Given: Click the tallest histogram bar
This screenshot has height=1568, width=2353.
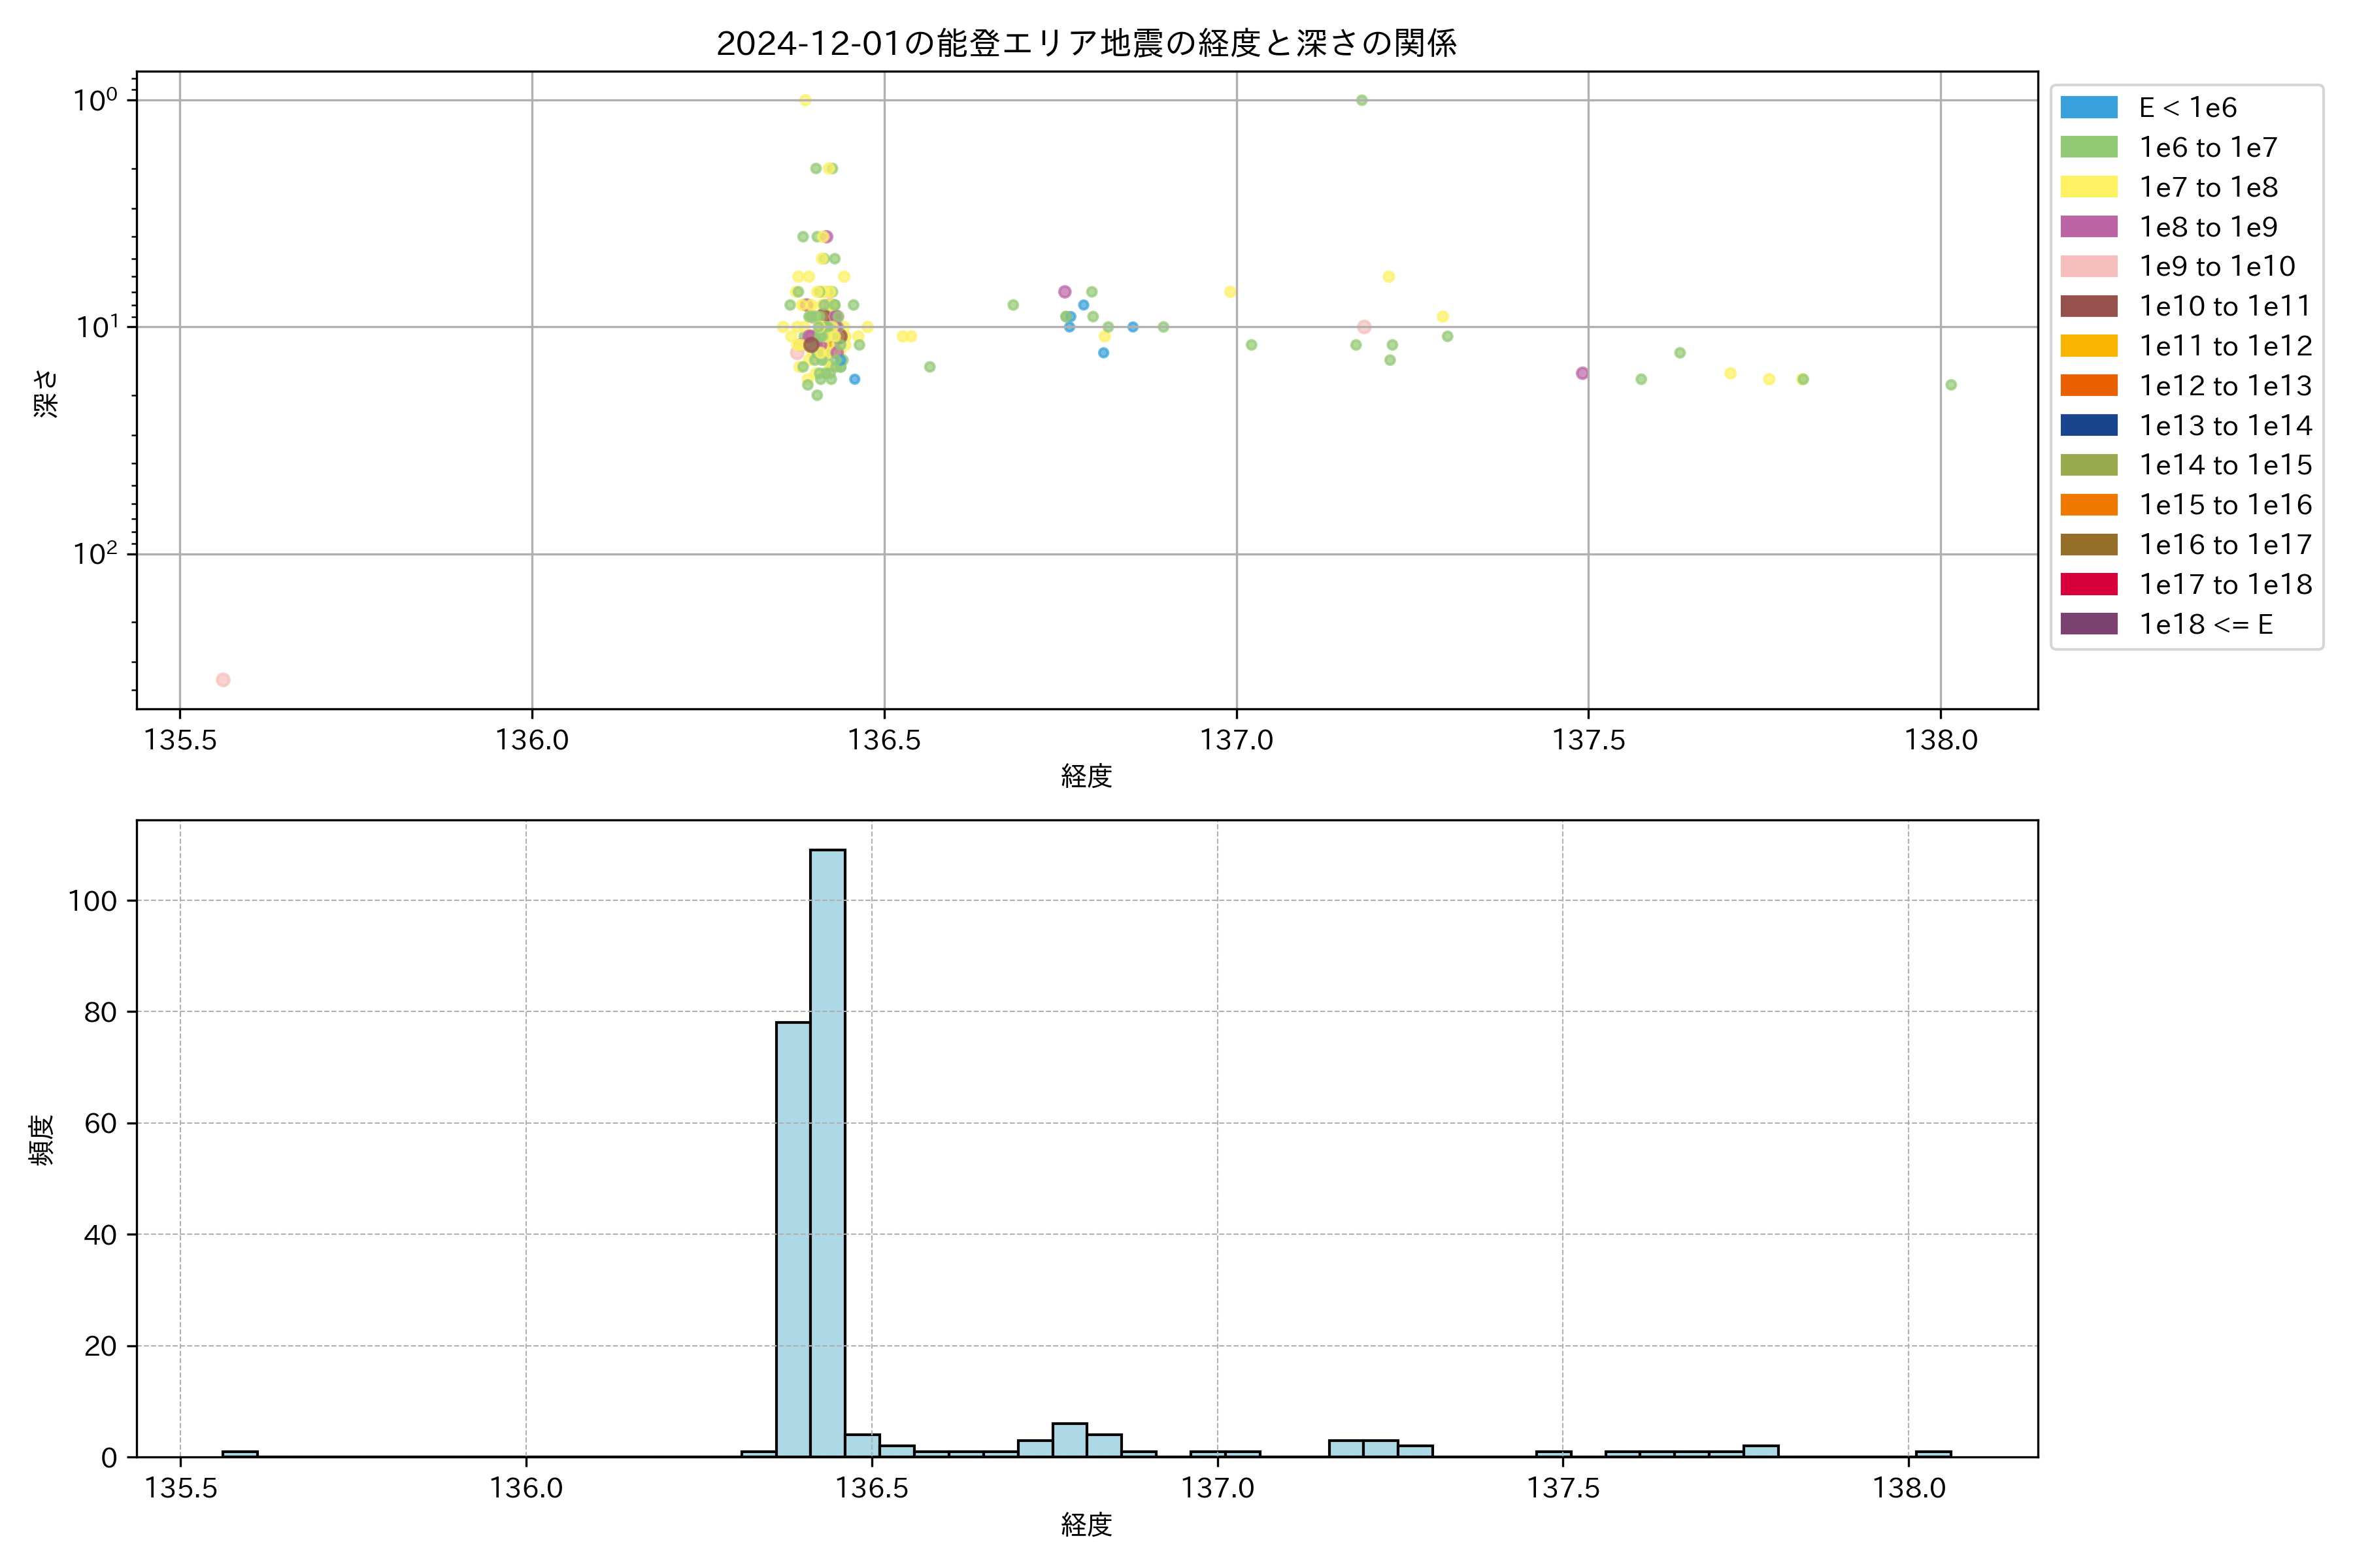Looking at the screenshot, I should (x=827, y=1150).
